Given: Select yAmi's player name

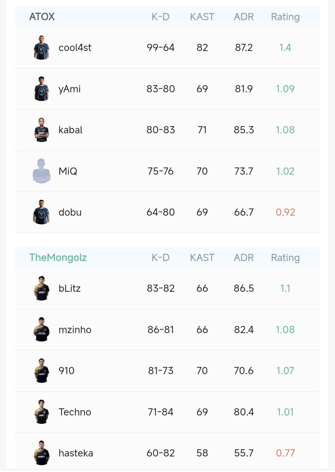Looking at the screenshot, I should (70, 89).
